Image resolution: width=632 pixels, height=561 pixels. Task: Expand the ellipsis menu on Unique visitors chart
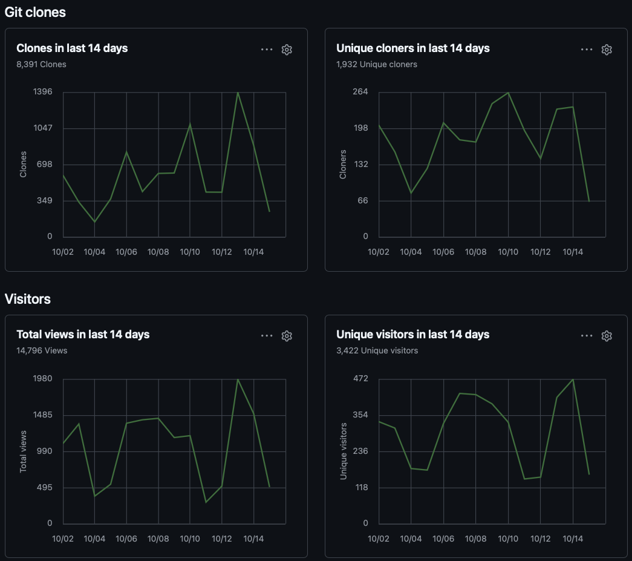coord(587,336)
